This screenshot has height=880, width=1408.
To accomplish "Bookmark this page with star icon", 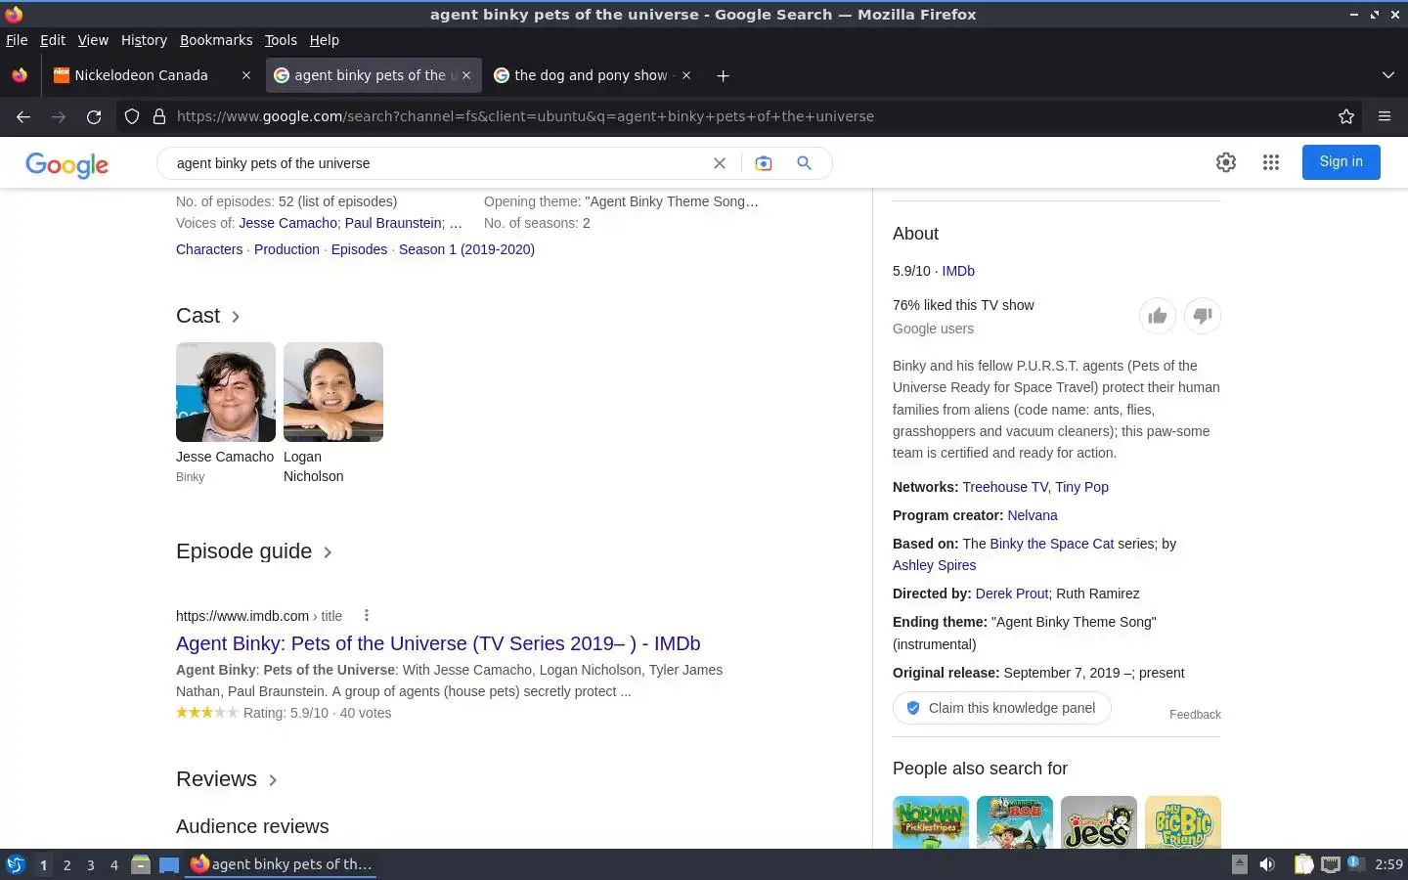I will click(1346, 116).
